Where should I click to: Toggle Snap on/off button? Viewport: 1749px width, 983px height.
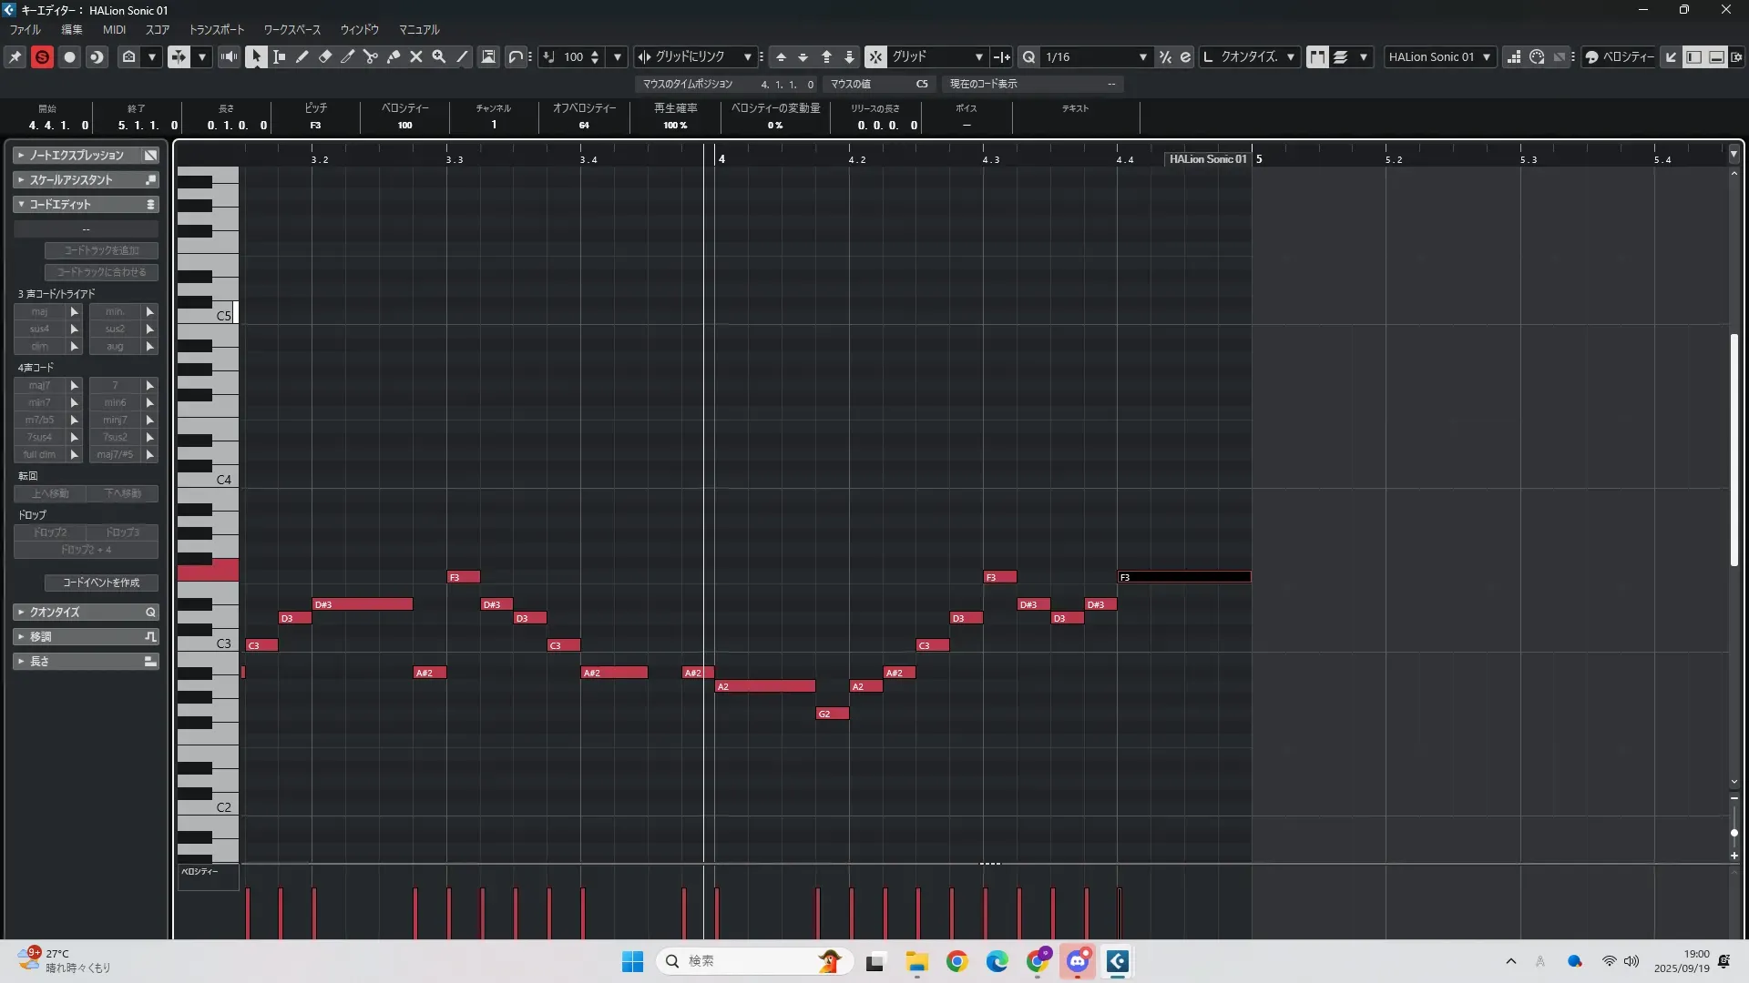[874, 56]
